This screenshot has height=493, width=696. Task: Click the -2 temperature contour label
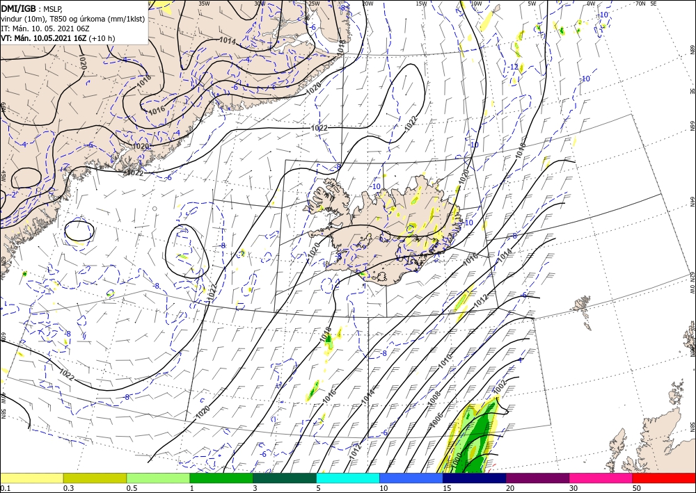[x=13, y=195]
